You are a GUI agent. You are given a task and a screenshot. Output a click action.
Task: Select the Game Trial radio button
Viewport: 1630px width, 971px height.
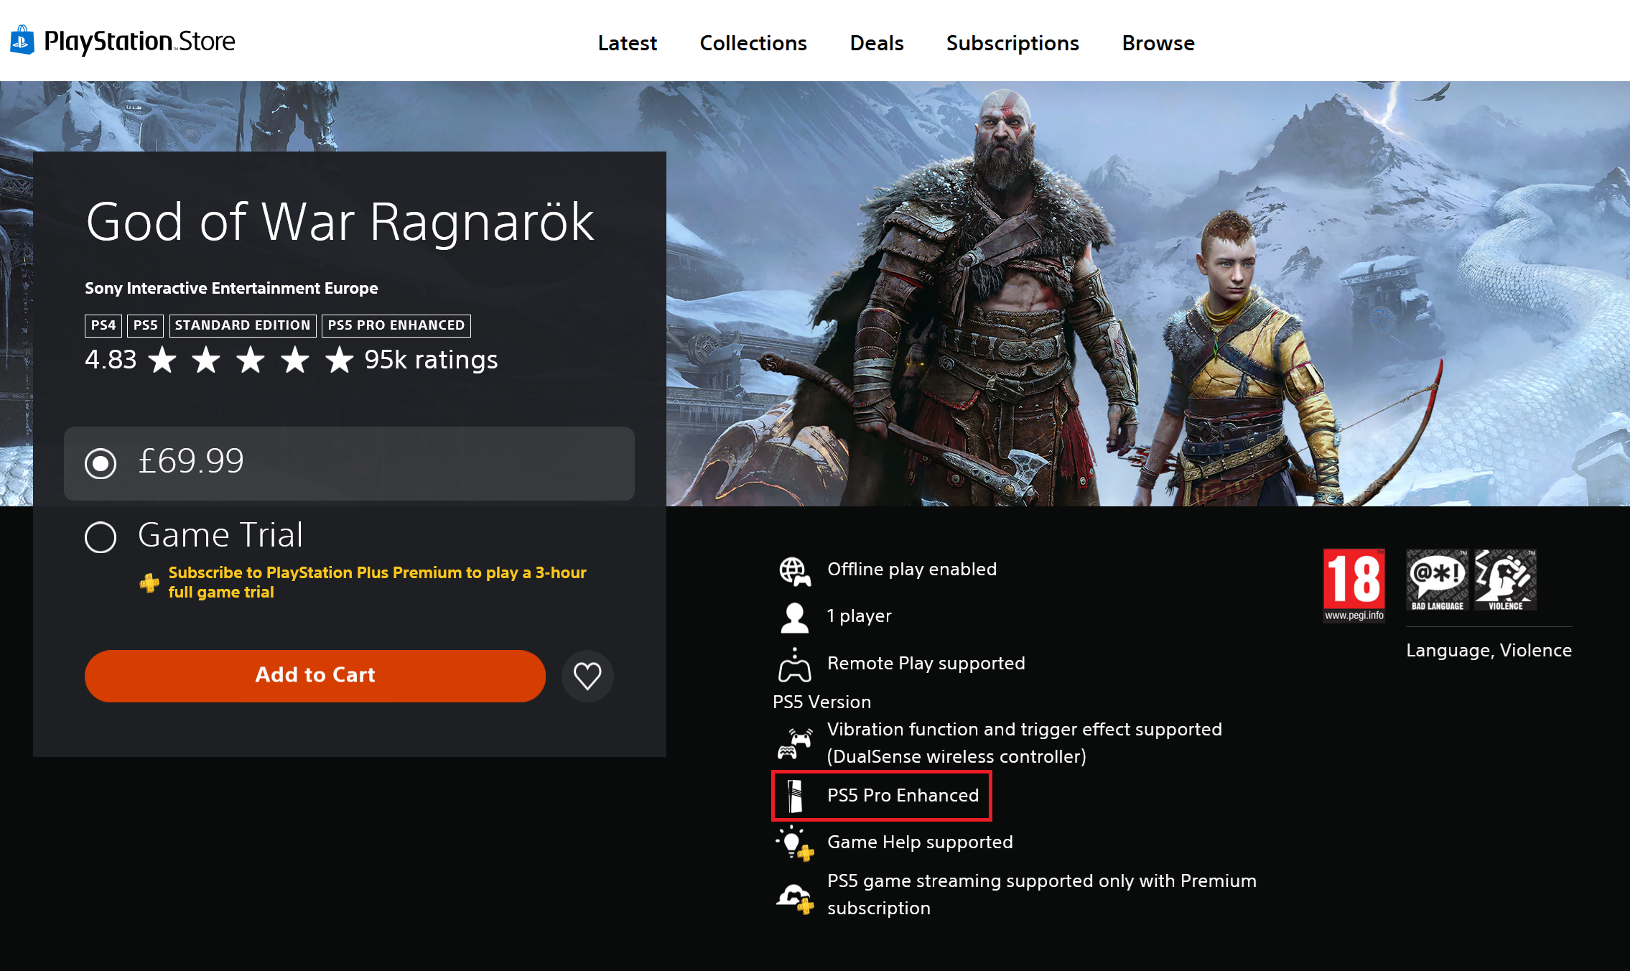(101, 537)
